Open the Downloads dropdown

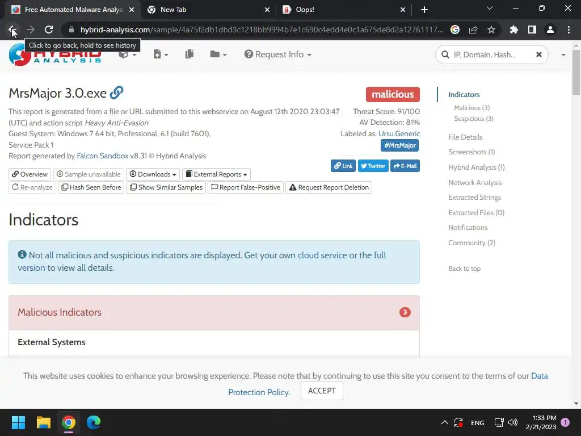[153, 174]
